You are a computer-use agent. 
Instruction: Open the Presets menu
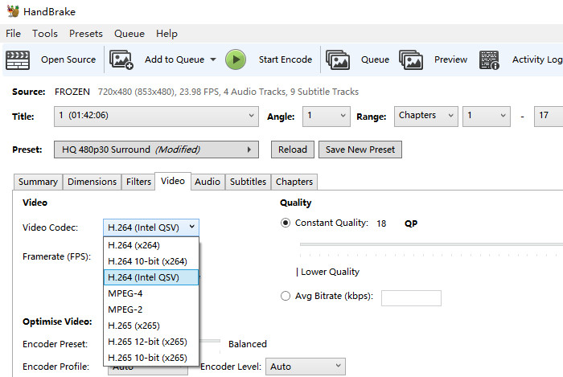pos(85,34)
